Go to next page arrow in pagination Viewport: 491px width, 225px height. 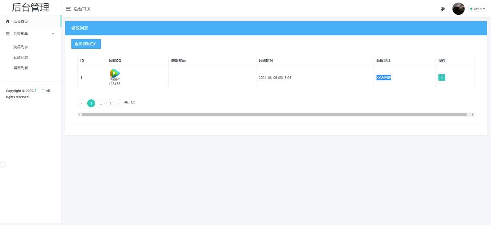click(119, 103)
